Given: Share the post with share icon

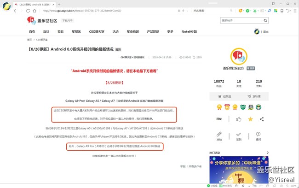Looking at the screenshot, I should click(262, 119).
